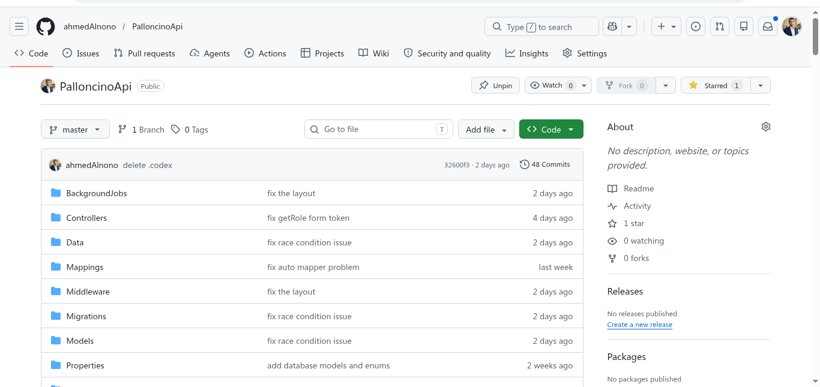The height and width of the screenshot is (387, 820).
Task: Click the Fork button
Action: (x=626, y=85)
